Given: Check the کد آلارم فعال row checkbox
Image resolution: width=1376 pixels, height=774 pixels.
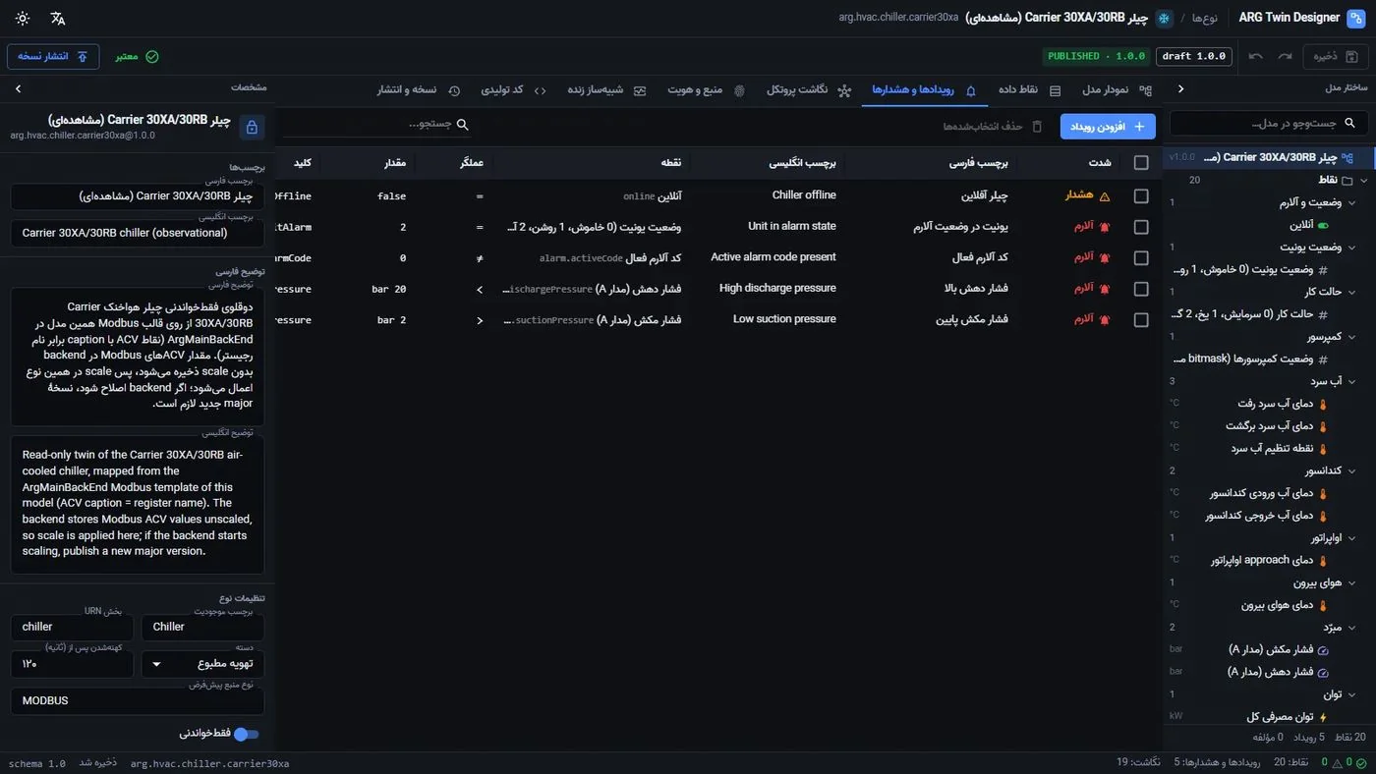Looking at the screenshot, I should 1141,257.
